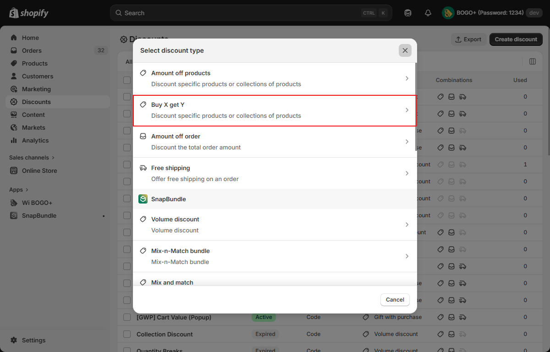Click the tag icon beside Mix-n-Match bundle

(143, 251)
